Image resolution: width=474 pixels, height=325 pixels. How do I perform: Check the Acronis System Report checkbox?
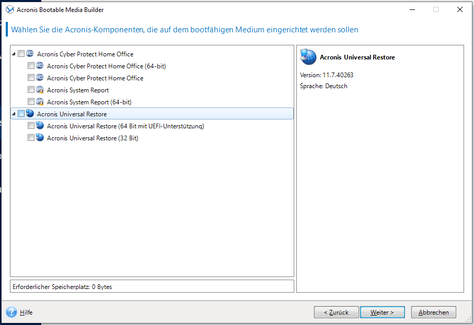click(31, 90)
